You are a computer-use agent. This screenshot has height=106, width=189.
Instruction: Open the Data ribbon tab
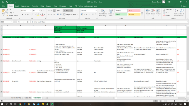(42, 6)
